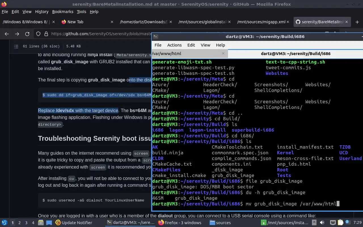The height and width of the screenshot is (227, 363).
Task: Show site security via the padlock icon
Action: point(46,34)
